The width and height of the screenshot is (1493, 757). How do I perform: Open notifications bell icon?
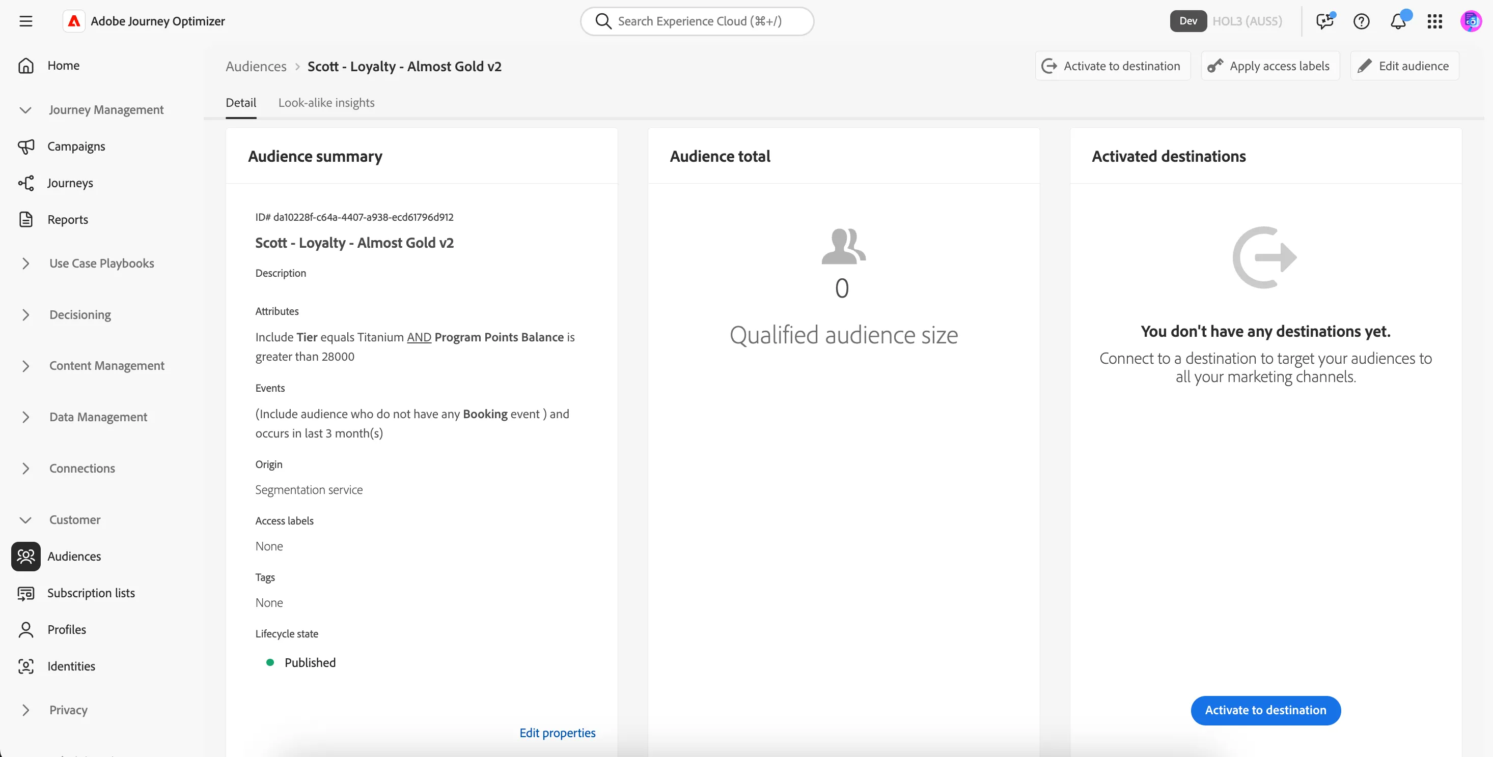click(1398, 21)
